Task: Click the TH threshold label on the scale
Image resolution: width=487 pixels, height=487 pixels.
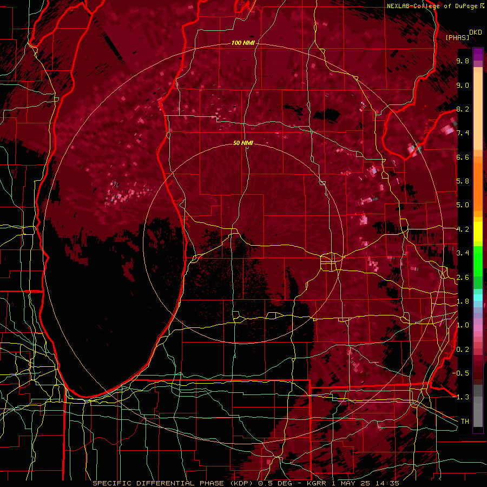Action: [x=465, y=422]
